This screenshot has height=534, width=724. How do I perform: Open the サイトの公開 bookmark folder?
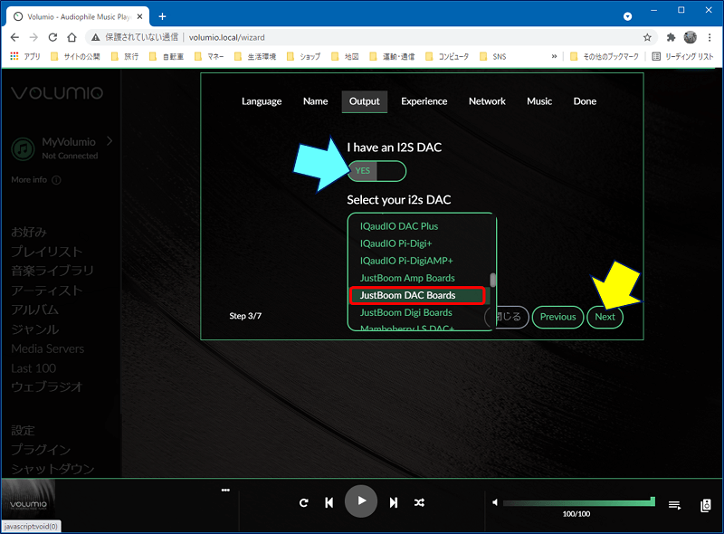(75, 56)
